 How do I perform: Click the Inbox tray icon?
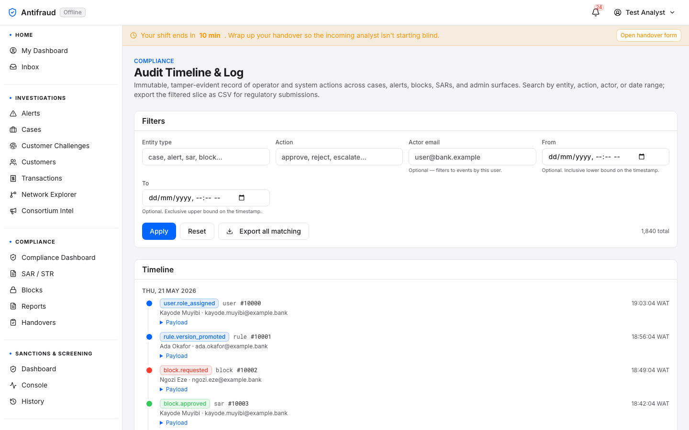click(x=13, y=67)
